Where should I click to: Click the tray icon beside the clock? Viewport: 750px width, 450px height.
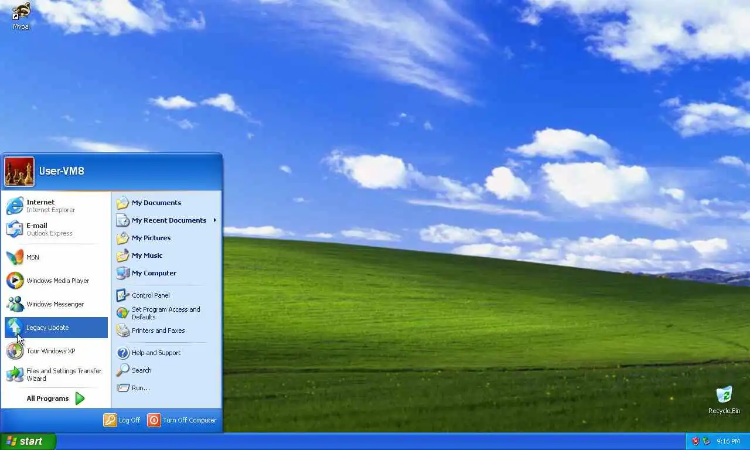[707, 441]
